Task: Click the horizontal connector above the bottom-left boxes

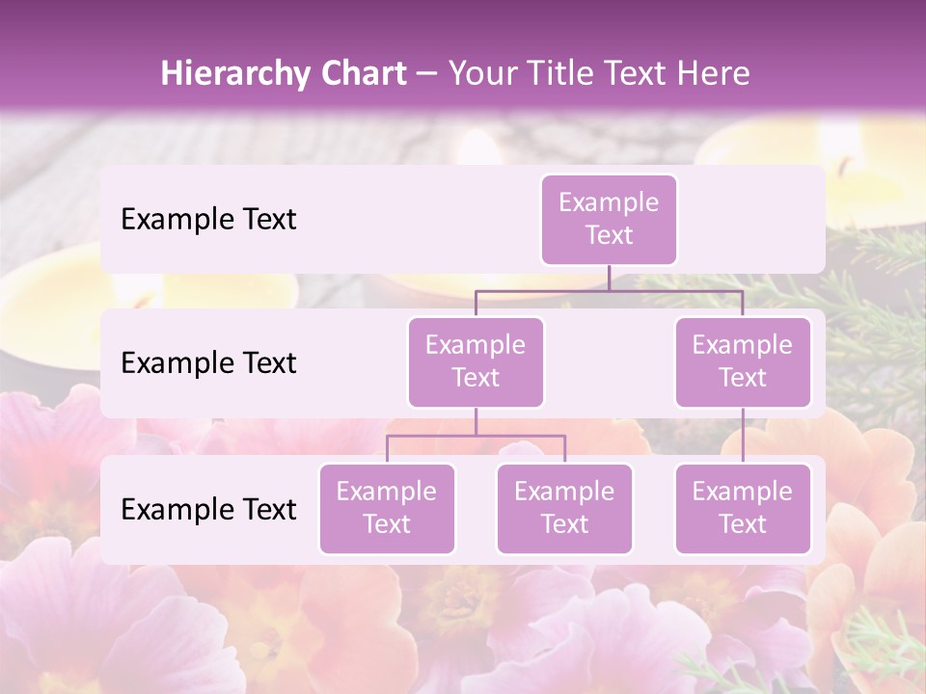Action: (434, 436)
